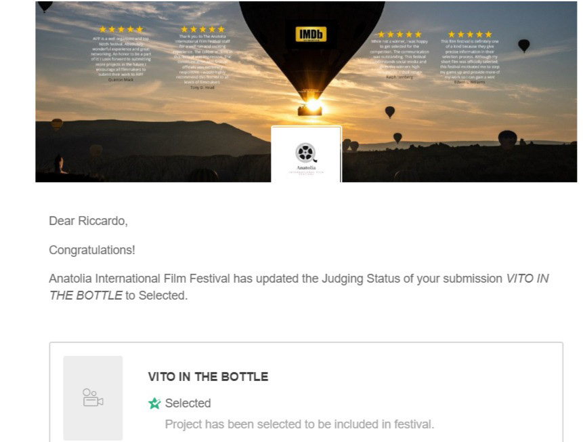Viewport: 583px width, 442px height.
Task: Click the video camera placeholder icon
Action: (x=93, y=397)
